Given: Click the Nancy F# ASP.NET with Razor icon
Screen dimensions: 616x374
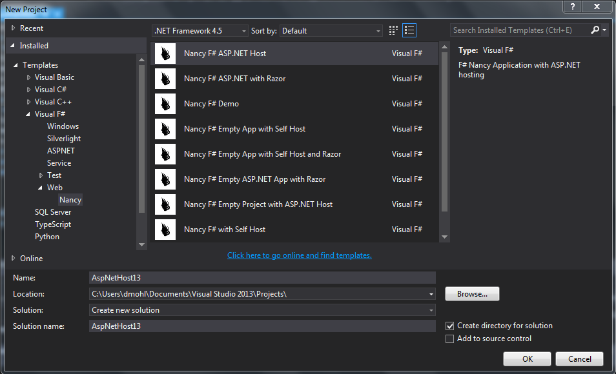Looking at the screenshot, I should point(165,79).
